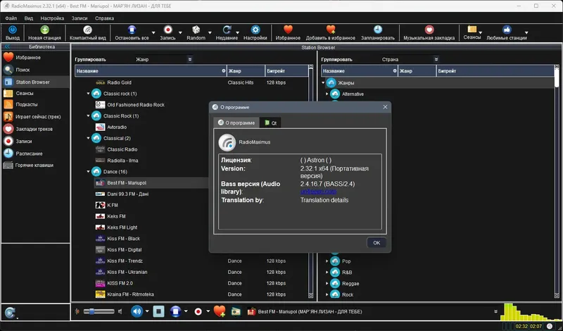Open dropdown arrow next to Random
The width and height of the screenshot is (563, 331).
[210, 32]
